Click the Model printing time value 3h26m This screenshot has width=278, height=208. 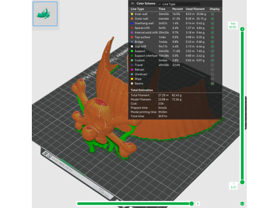coord(163,112)
